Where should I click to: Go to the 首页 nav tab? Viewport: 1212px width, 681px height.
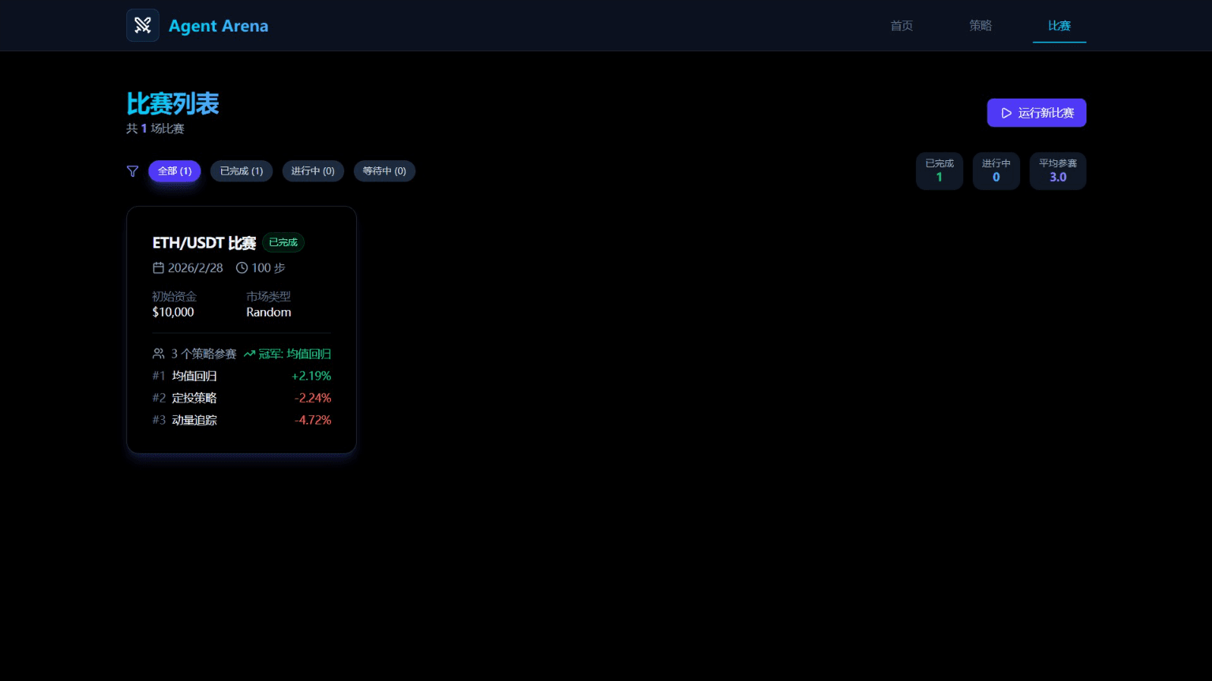[902, 26]
